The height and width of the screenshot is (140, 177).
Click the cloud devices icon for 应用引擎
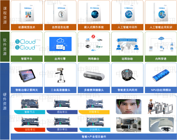pos(61,44)
